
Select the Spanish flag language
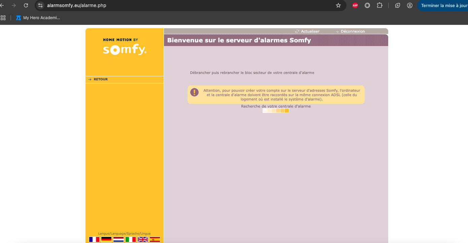pos(155,239)
